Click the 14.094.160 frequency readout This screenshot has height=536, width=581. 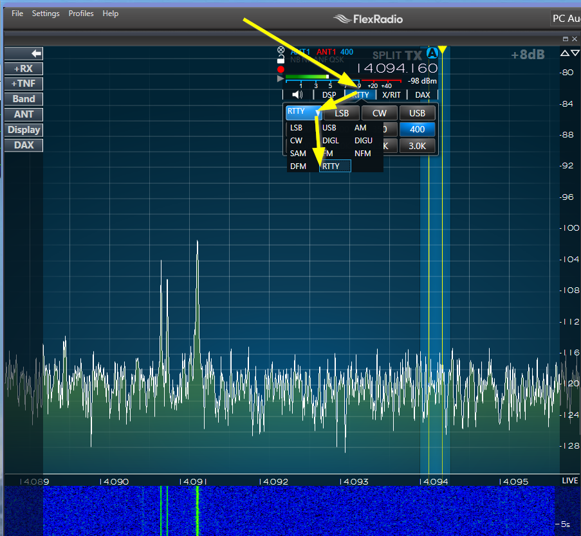pos(397,68)
